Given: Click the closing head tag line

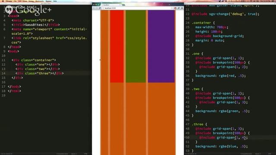Looking at the screenshot, I should [14, 47].
